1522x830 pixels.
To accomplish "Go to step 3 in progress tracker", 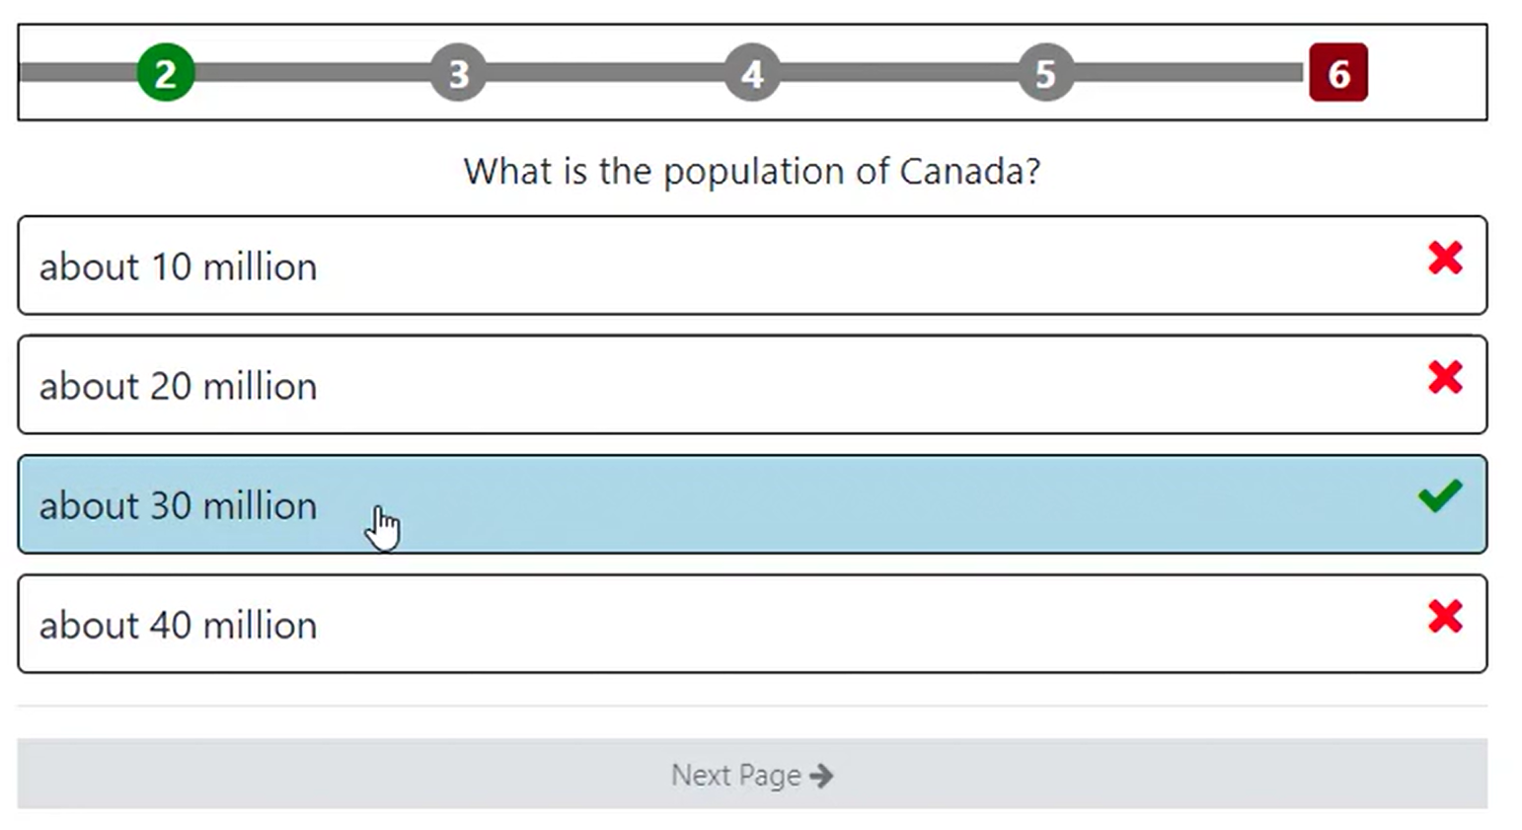I will (458, 73).
